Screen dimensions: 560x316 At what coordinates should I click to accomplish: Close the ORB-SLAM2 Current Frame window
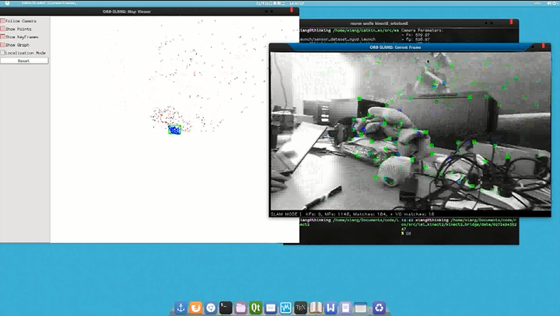[544, 46]
